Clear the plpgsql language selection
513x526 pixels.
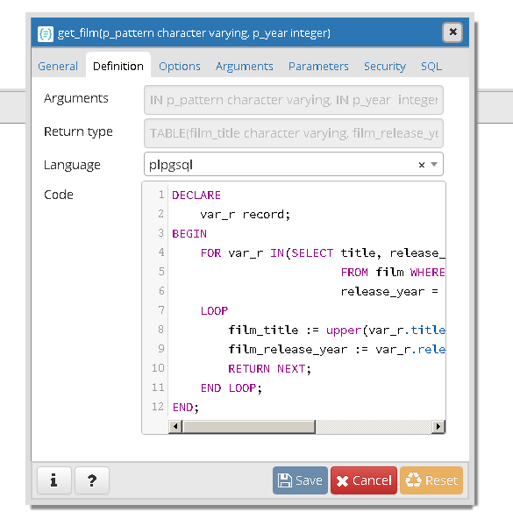pos(422,165)
